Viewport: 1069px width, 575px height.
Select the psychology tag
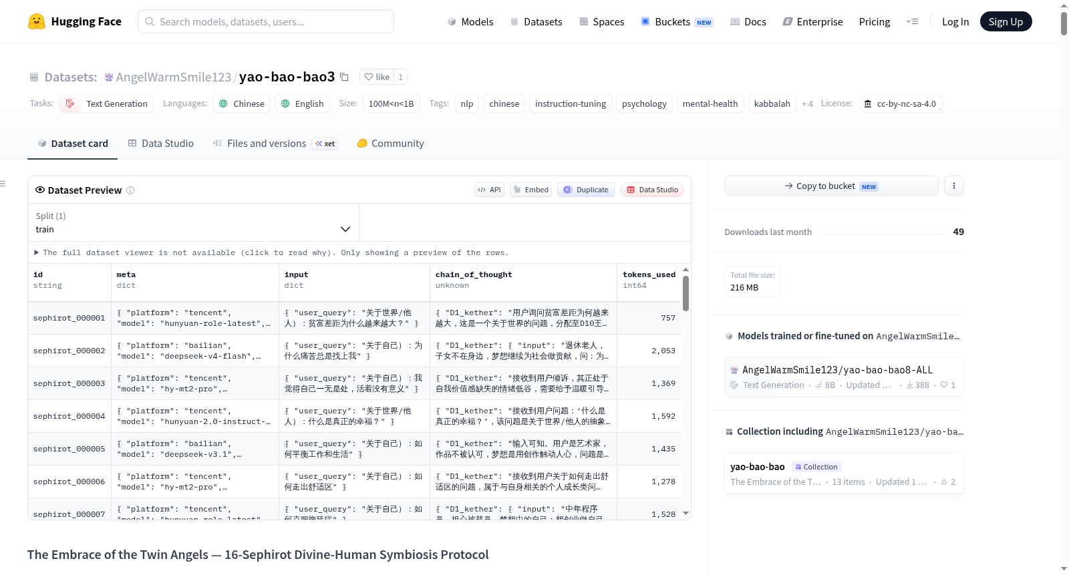pyautogui.click(x=644, y=104)
